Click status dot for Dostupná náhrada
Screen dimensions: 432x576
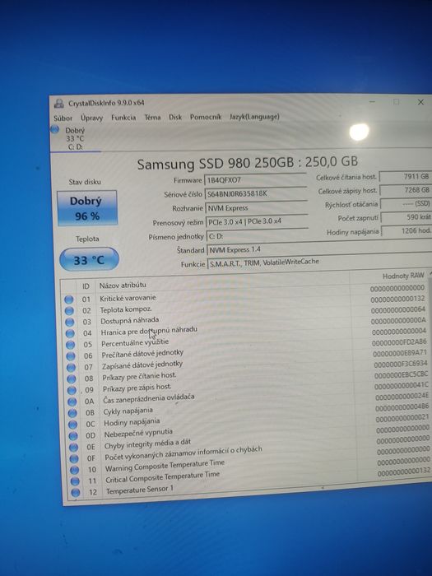[69, 323]
